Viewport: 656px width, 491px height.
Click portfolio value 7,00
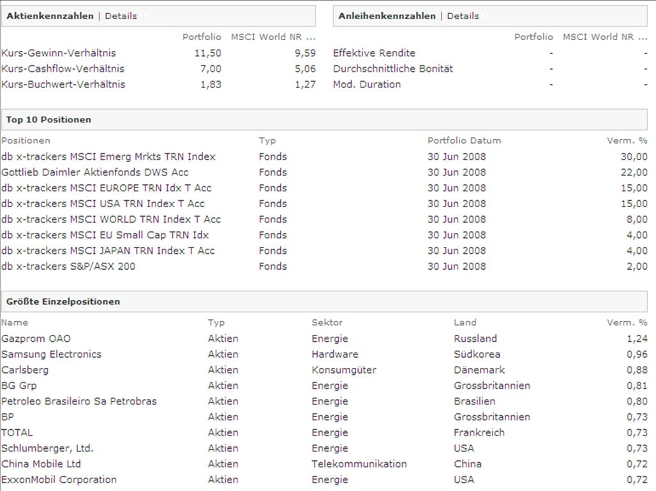tap(211, 69)
